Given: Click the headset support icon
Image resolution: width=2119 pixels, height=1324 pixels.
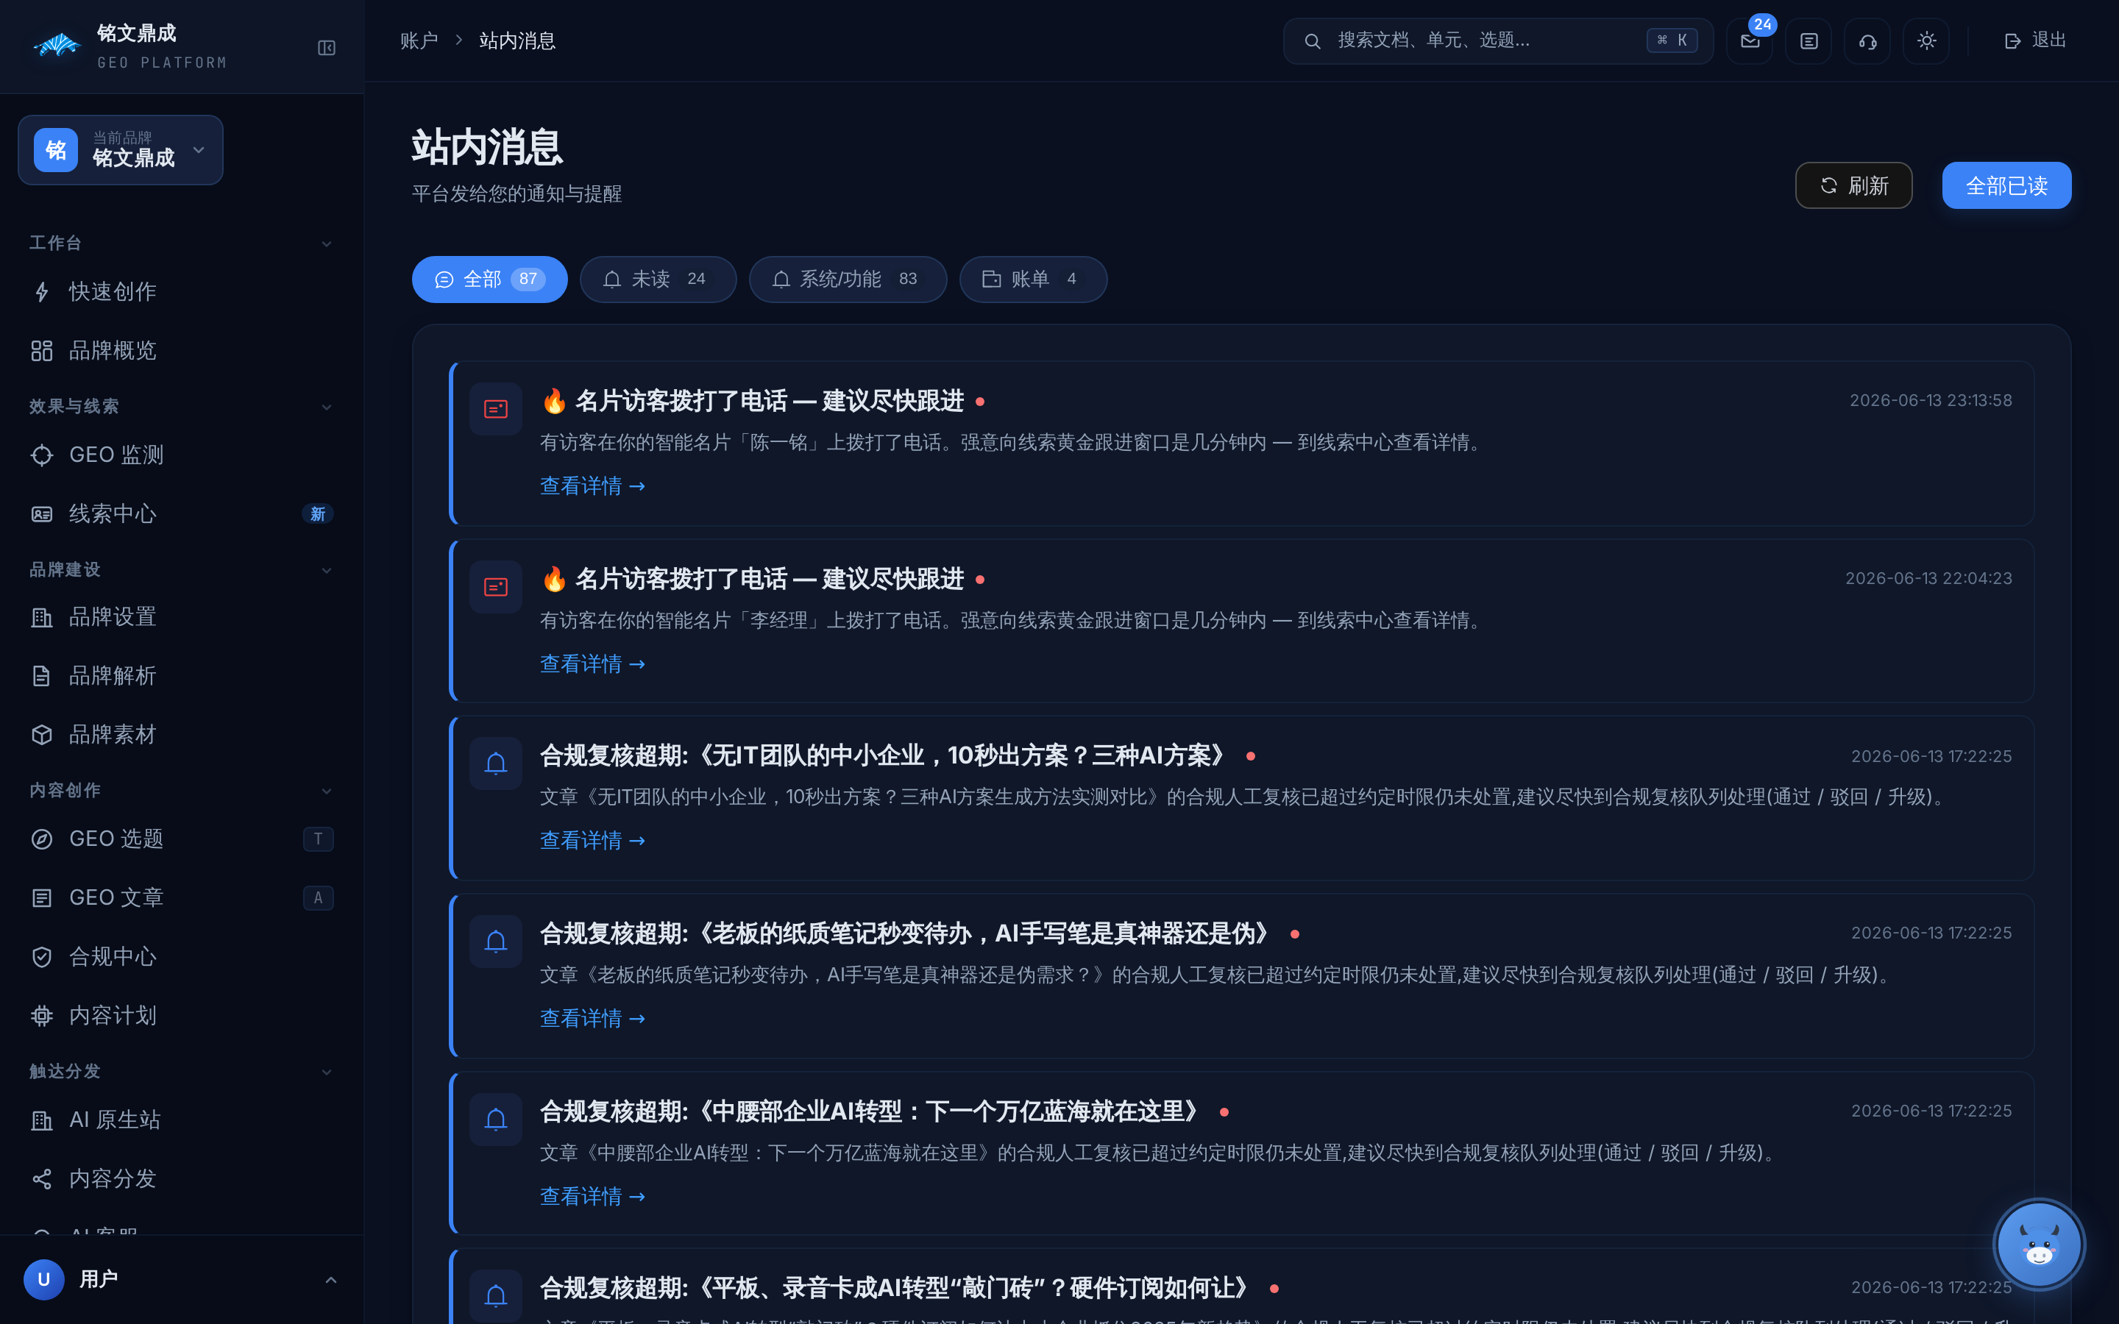Looking at the screenshot, I should tap(1867, 40).
